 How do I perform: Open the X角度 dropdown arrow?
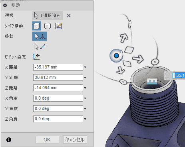[x=85, y=98]
